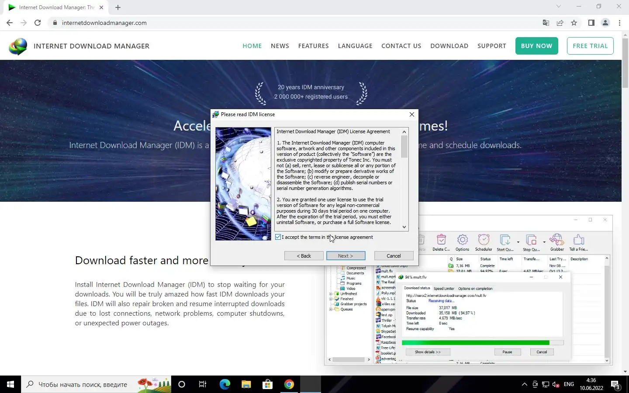This screenshot has width=629, height=393.
Task: Open the Windows Start menu
Action: tap(10, 384)
